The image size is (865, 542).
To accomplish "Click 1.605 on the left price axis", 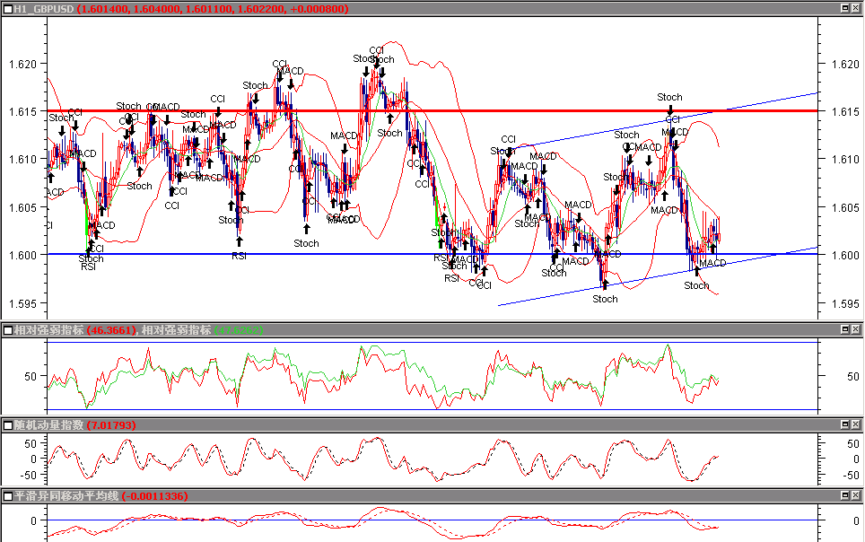I will coord(22,207).
